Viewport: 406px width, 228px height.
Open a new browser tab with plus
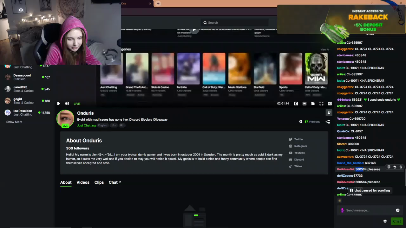158,3
